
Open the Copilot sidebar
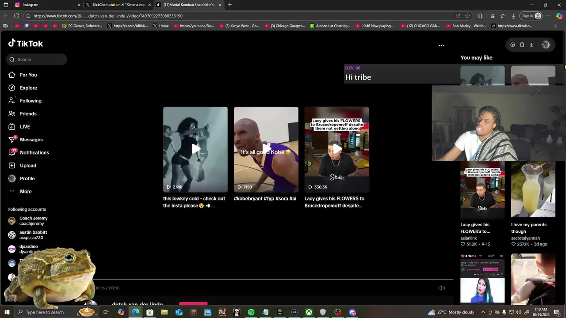point(559,16)
